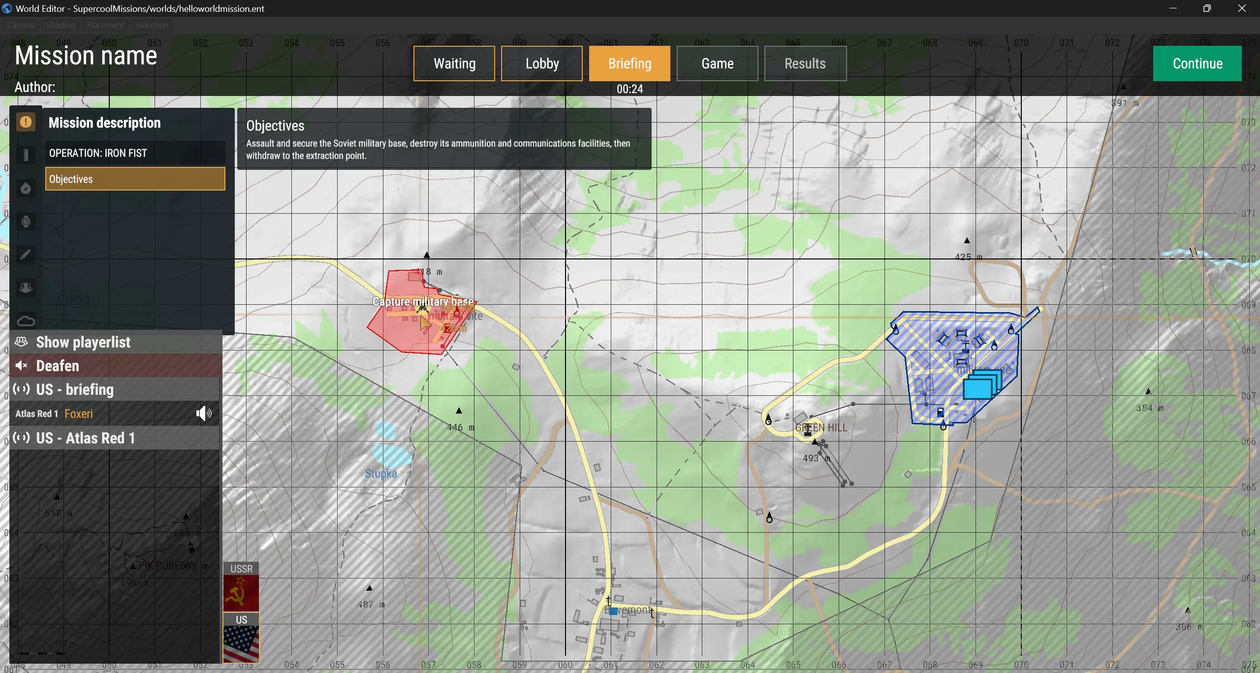
Task: Click the blue stacked squares map marker
Action: [982, 385]
